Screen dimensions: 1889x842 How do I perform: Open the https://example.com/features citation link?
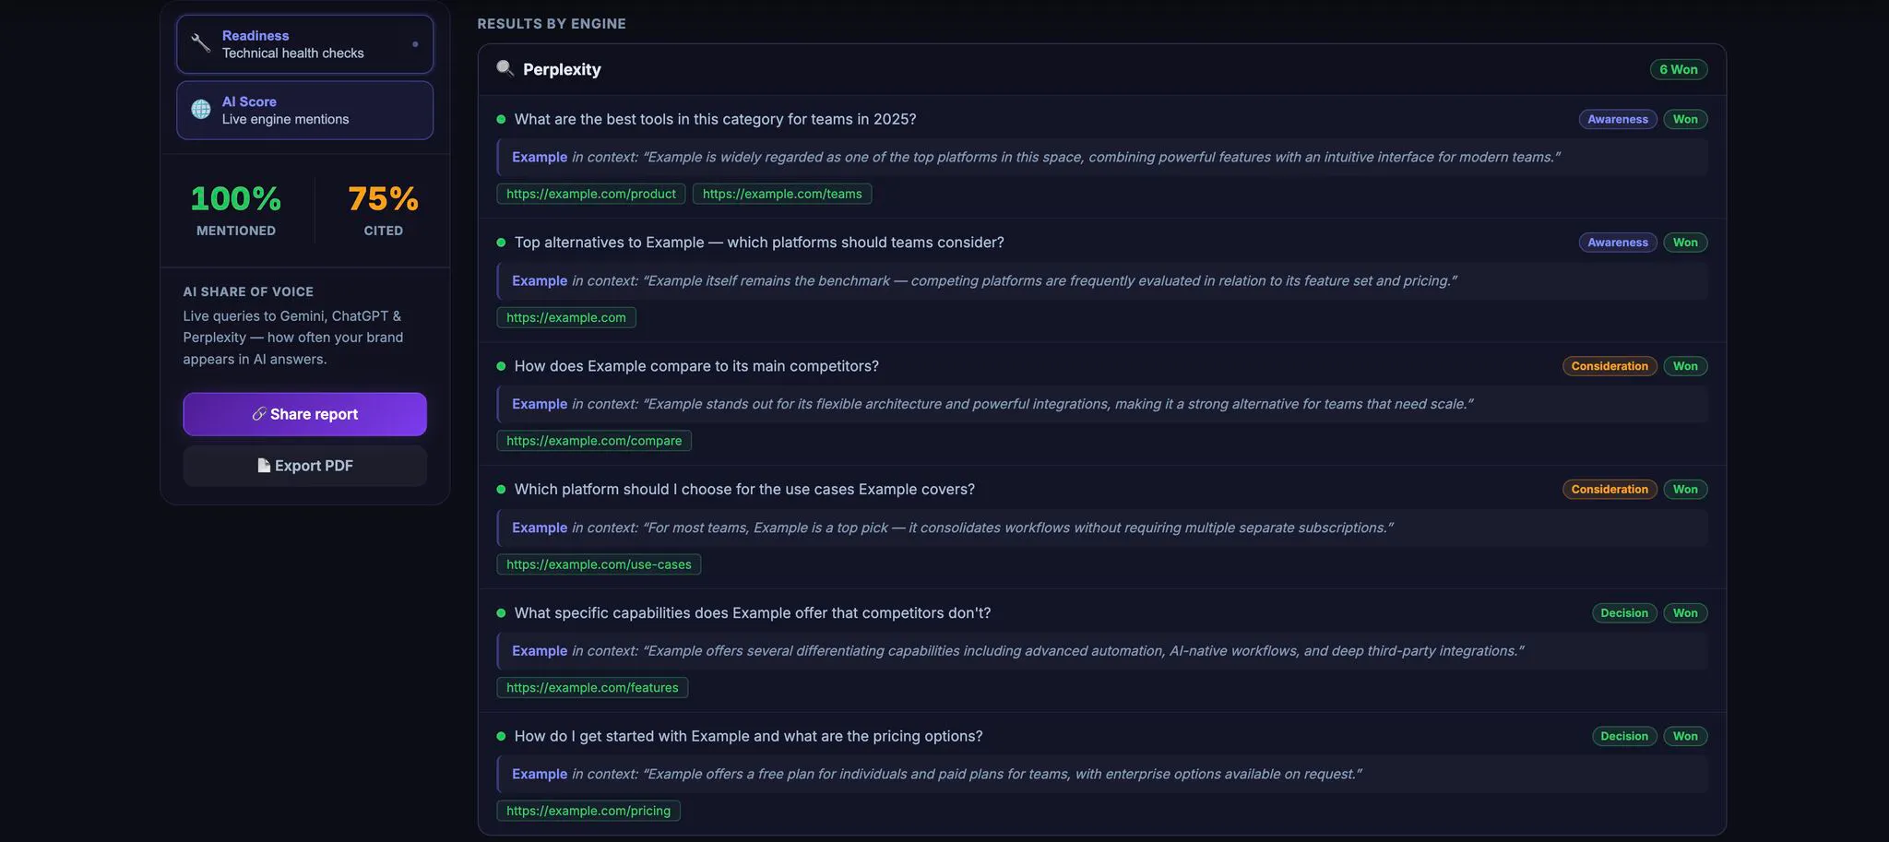[592, 687]
